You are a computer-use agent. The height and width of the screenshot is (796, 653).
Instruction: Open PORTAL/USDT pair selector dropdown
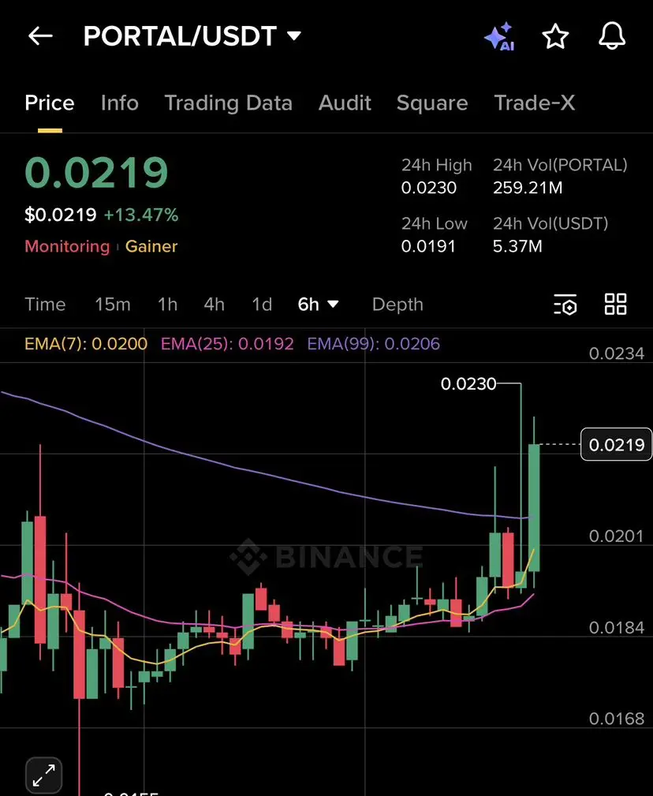pyautogui.click(x=192, y=36)
